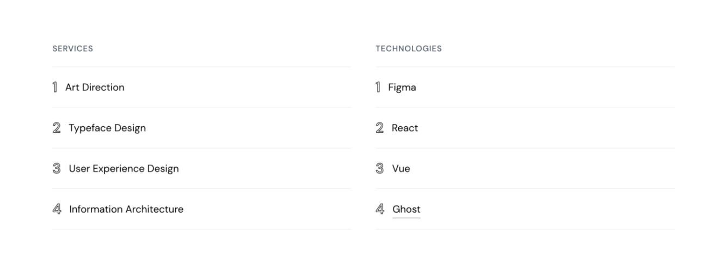Select the Art Direction service
The width and height of the screenshot is (727, 272).
[95, 87]
